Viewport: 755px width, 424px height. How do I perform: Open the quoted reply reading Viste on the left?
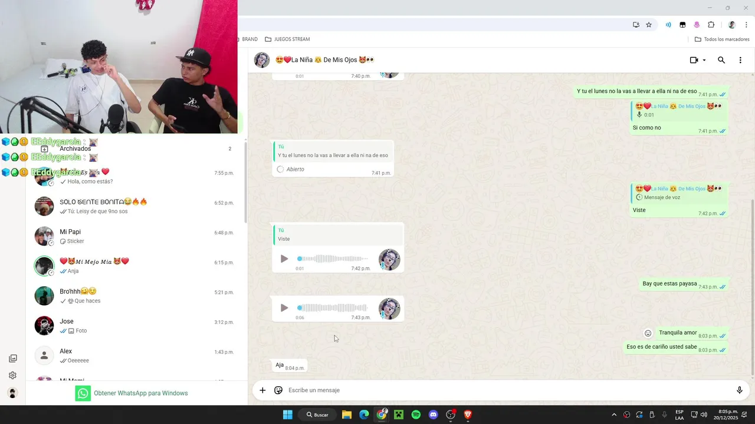[338, 234]
